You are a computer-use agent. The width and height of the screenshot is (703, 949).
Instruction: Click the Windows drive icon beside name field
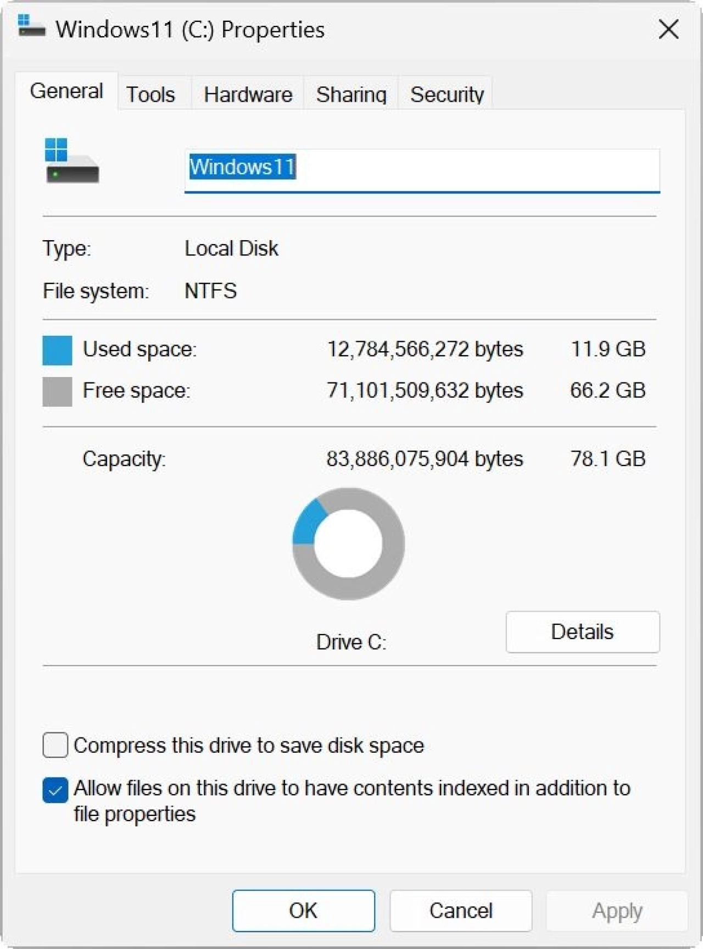click(x=72, y=160)
